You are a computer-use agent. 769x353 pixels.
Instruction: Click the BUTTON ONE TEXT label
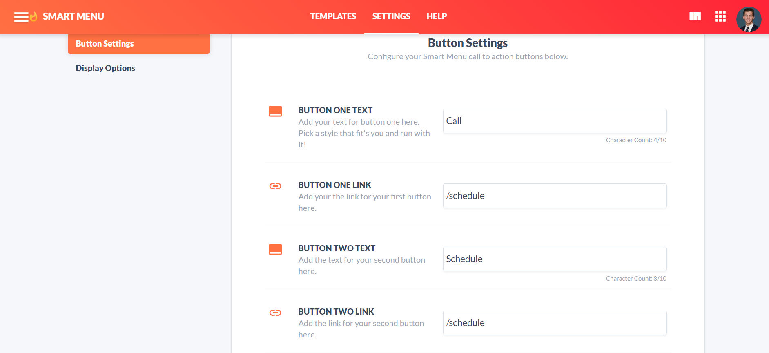tap(335, 110)
